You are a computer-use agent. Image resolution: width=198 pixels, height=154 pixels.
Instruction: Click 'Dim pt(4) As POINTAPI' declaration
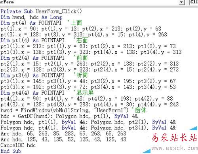pyautogui.click(x=31, y=23)
